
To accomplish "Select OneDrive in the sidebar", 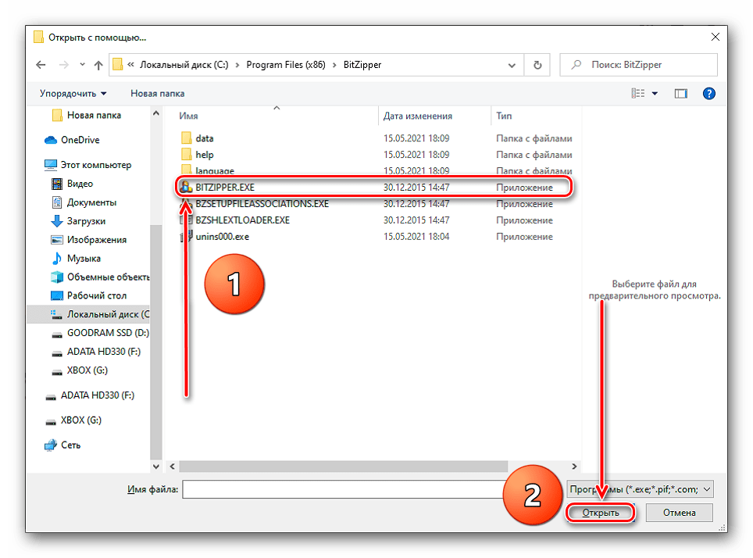I will [80, 140].
